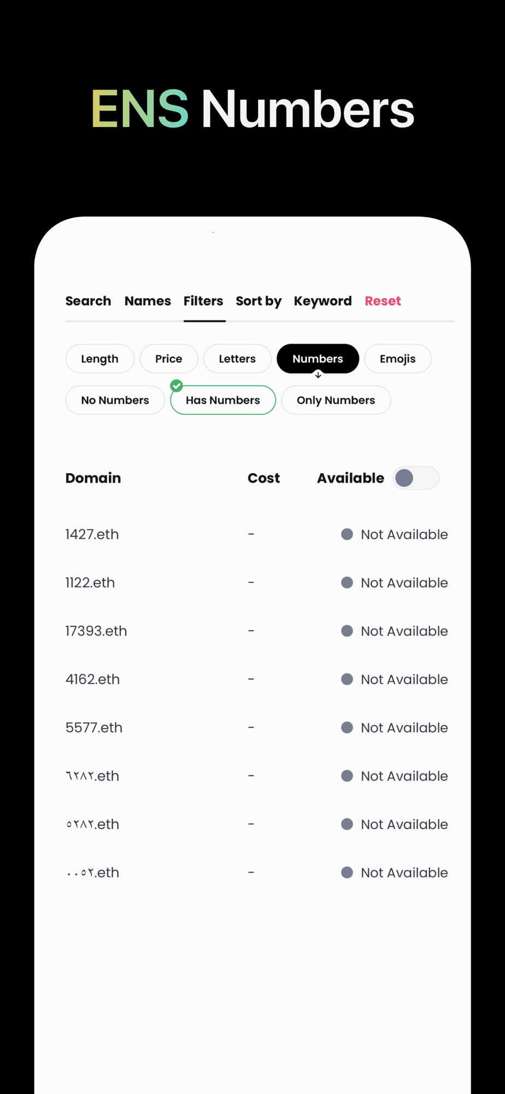The image size is (505, 1094).
Task: Open the Letters filter options
Action: (x=237, y=359)
